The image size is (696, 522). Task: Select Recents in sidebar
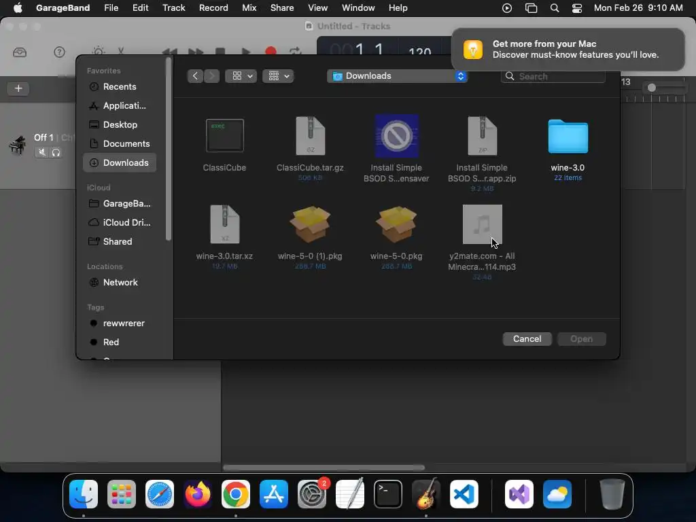[x=120, y=86]
